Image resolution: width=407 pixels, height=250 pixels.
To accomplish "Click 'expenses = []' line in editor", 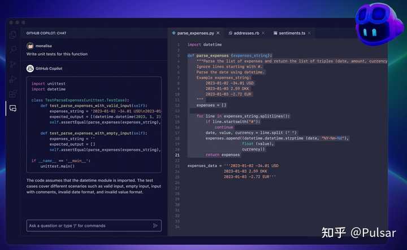I will pyautogui.click(x=211, y=105).
